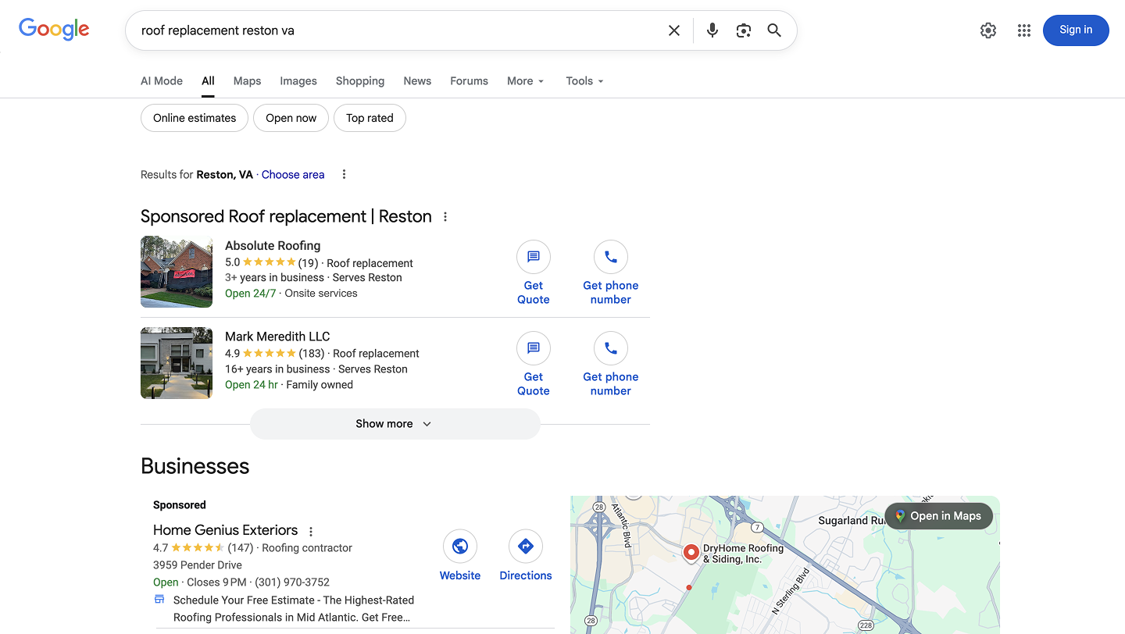Clear the search box with X icon

[x=674, y=30]
